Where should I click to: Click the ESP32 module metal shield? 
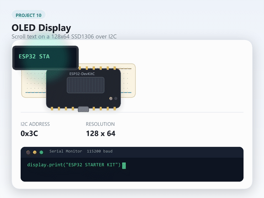(85, 85)
